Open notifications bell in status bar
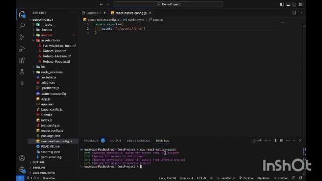Image resolution: width=322 pixels, height=181 pixels. click(x=301, y=178)
